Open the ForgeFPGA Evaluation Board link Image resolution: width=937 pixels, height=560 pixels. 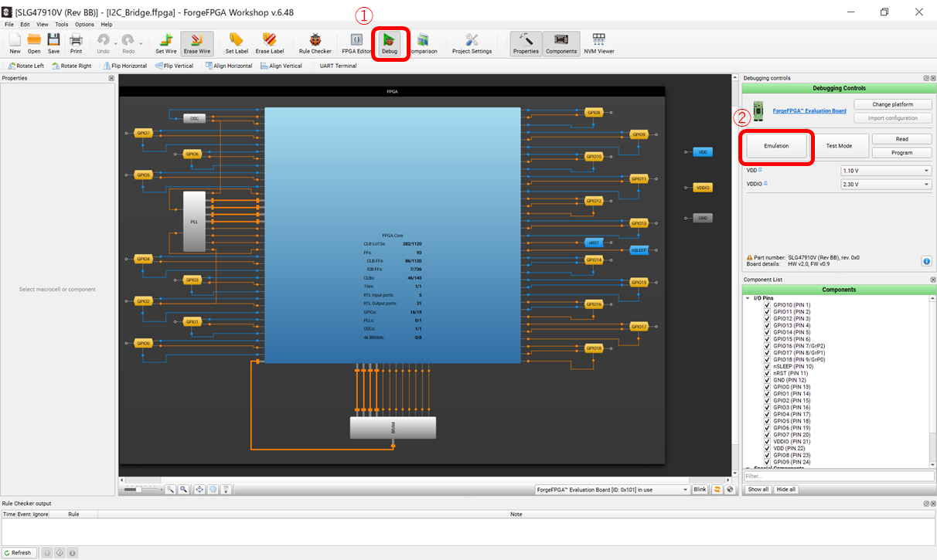tap(809, 111)
